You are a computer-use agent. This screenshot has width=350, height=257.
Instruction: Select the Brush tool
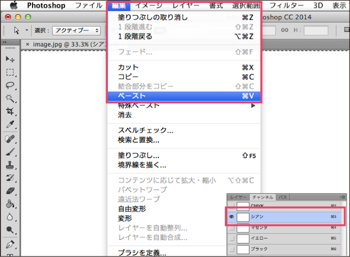coord(10,152)
